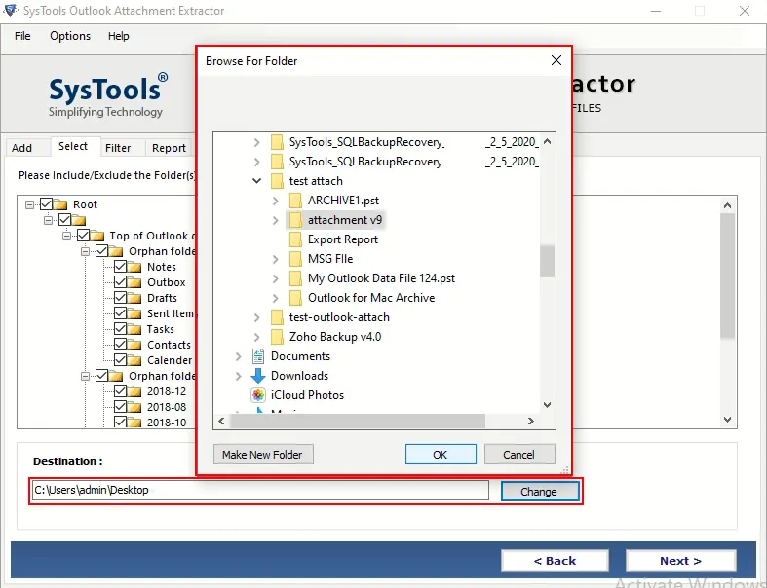Click the Outbox folder icon
This screenshot has width=767, height=588.
pyautogui.click(x=134, y=282)
